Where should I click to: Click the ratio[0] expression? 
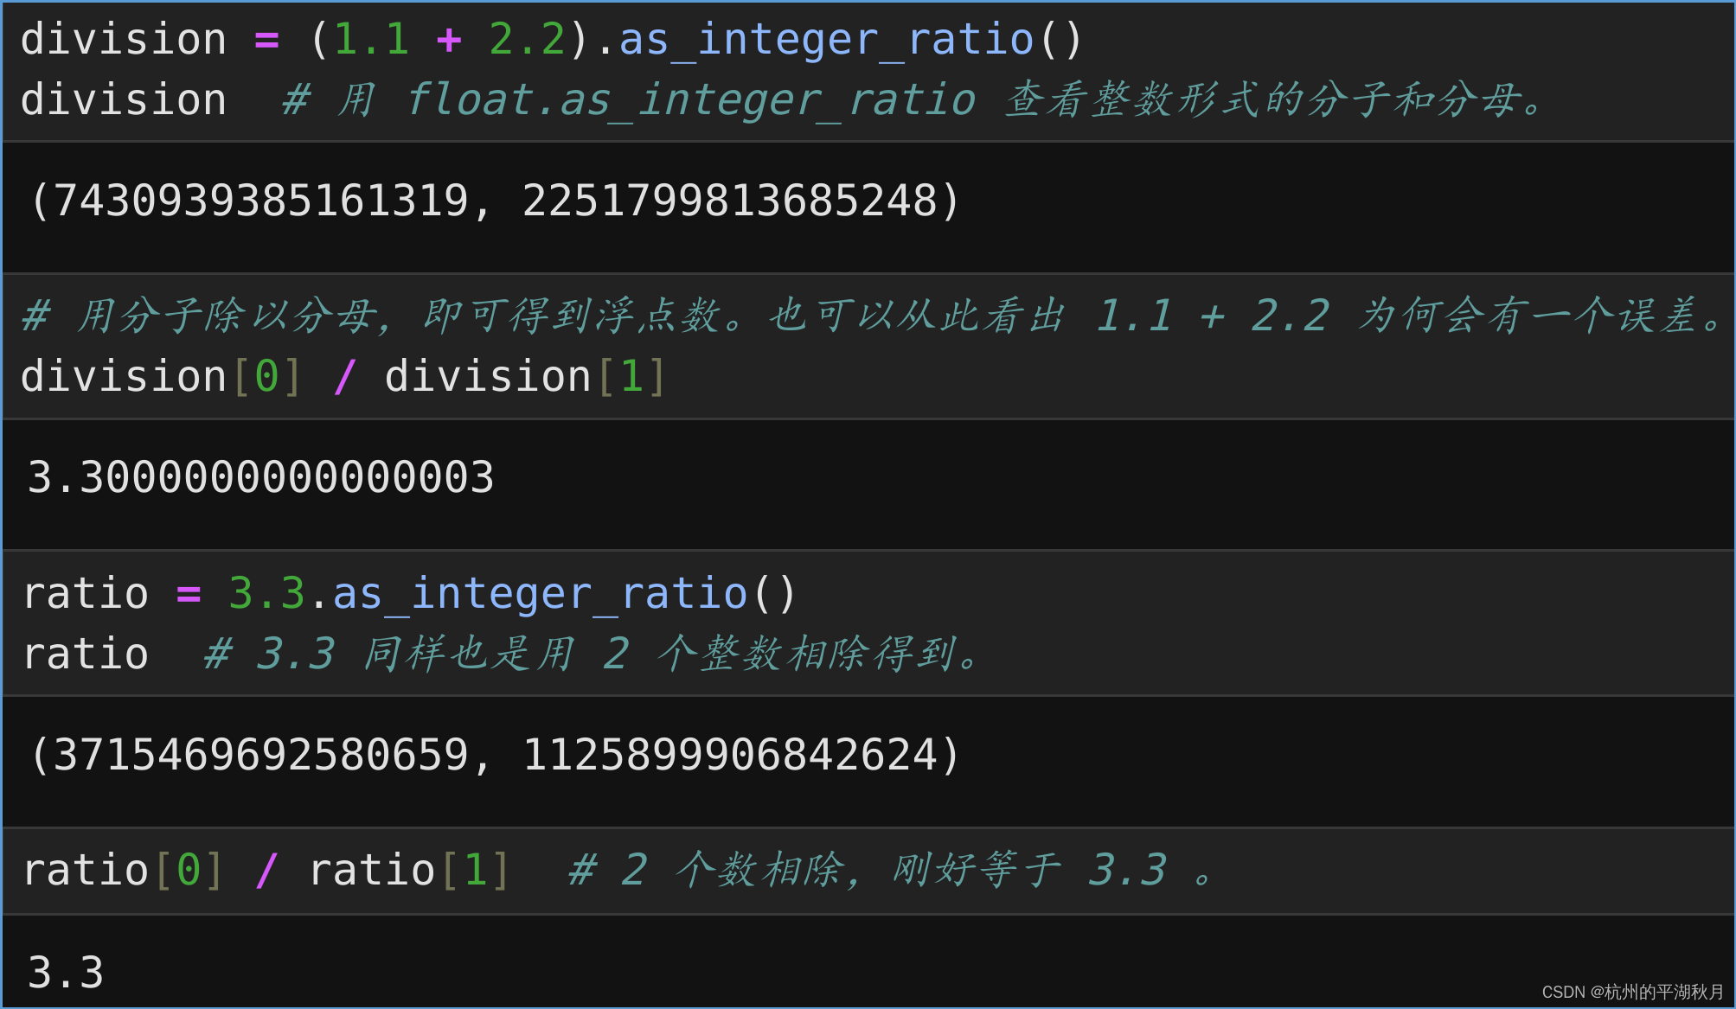123,871
